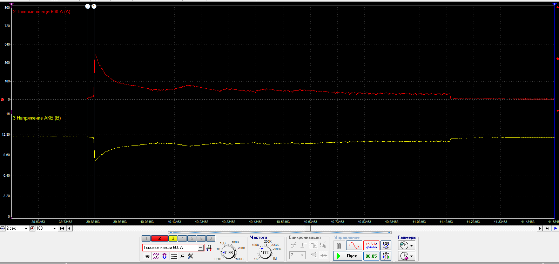The image size is (559, 264).
Task: Click the 'Таймеры' panel heading
Action: pos(407,237)
